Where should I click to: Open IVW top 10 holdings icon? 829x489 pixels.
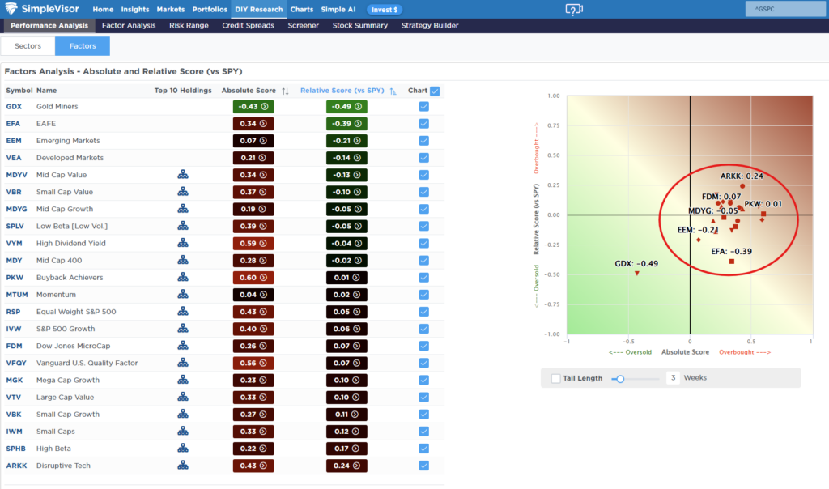point(183,328)
